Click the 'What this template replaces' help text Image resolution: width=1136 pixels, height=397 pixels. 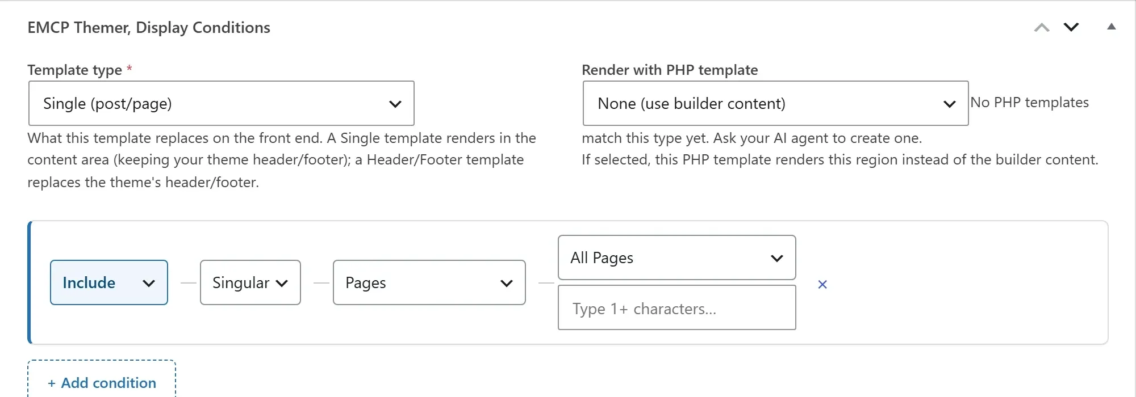point(282,160)
